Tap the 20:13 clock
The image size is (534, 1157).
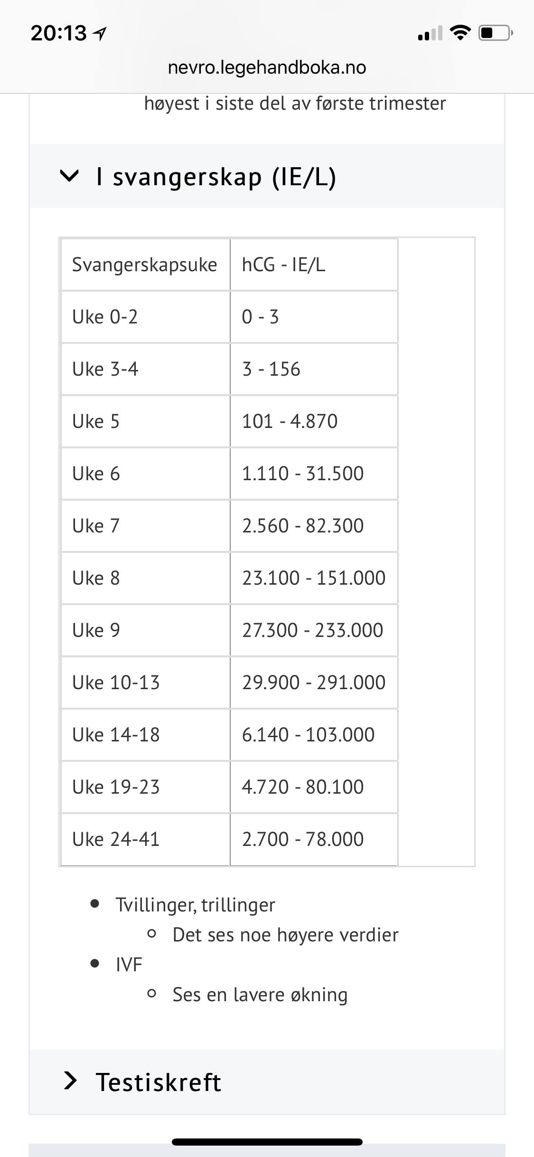(x=58, y=33)
